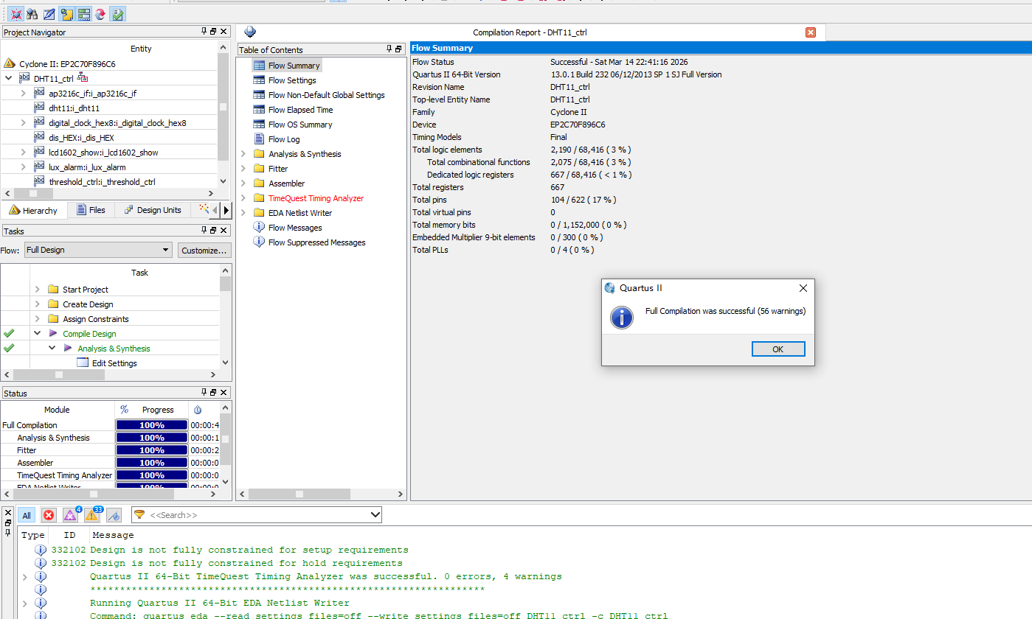Click OK in the Quartus II dialog
This screenshot has height=619, width=1032.
coord(778,349)
